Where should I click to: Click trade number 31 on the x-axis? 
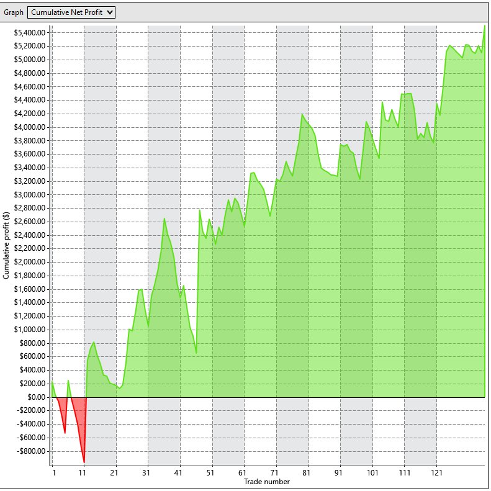coord(146,472)
